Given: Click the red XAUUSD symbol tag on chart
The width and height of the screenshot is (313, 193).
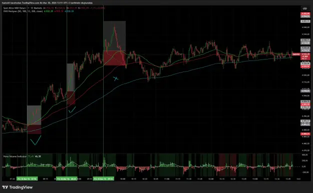Looking at the screenshot, I should (296, 54).
